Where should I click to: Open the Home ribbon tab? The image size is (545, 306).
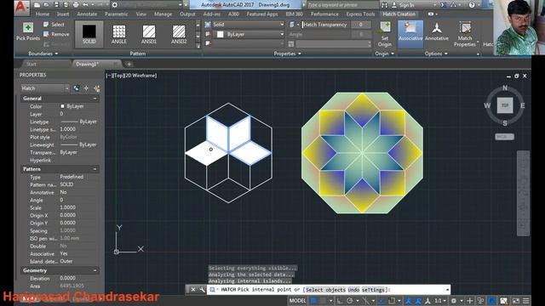click(x=43, y=14)
